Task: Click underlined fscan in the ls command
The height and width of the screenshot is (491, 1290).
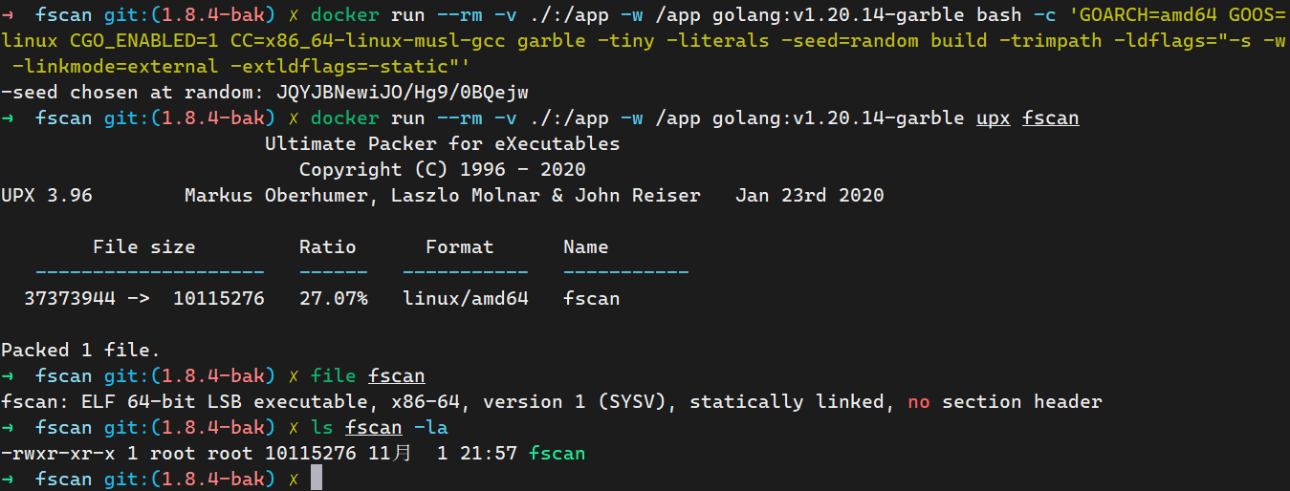Action: pos(374,427)
